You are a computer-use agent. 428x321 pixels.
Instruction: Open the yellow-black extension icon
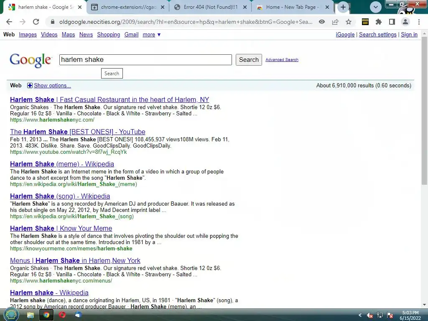coord(365,22)
